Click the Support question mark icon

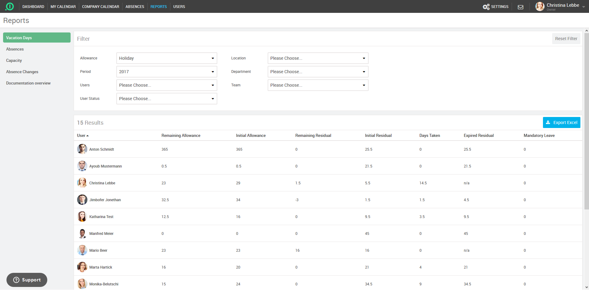click(16, 280)
